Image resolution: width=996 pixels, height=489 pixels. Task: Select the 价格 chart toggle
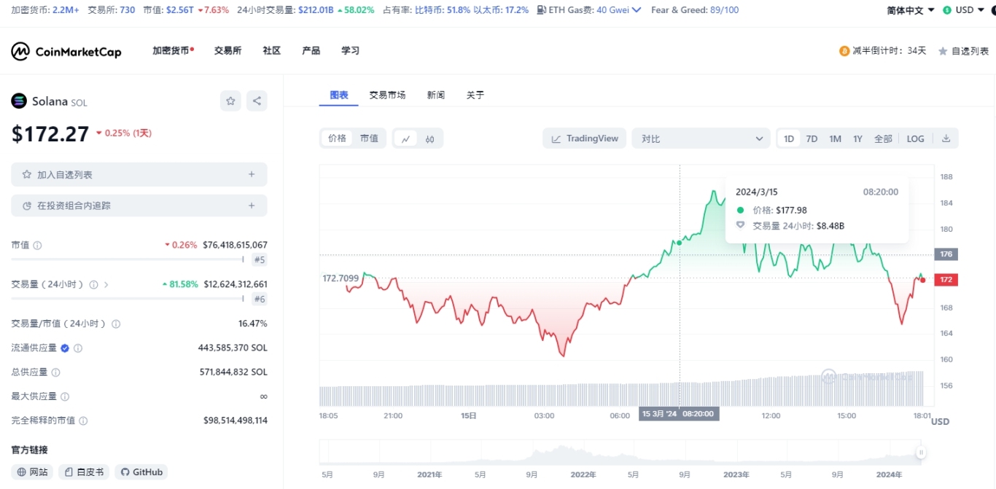click(x=337, y=138)
